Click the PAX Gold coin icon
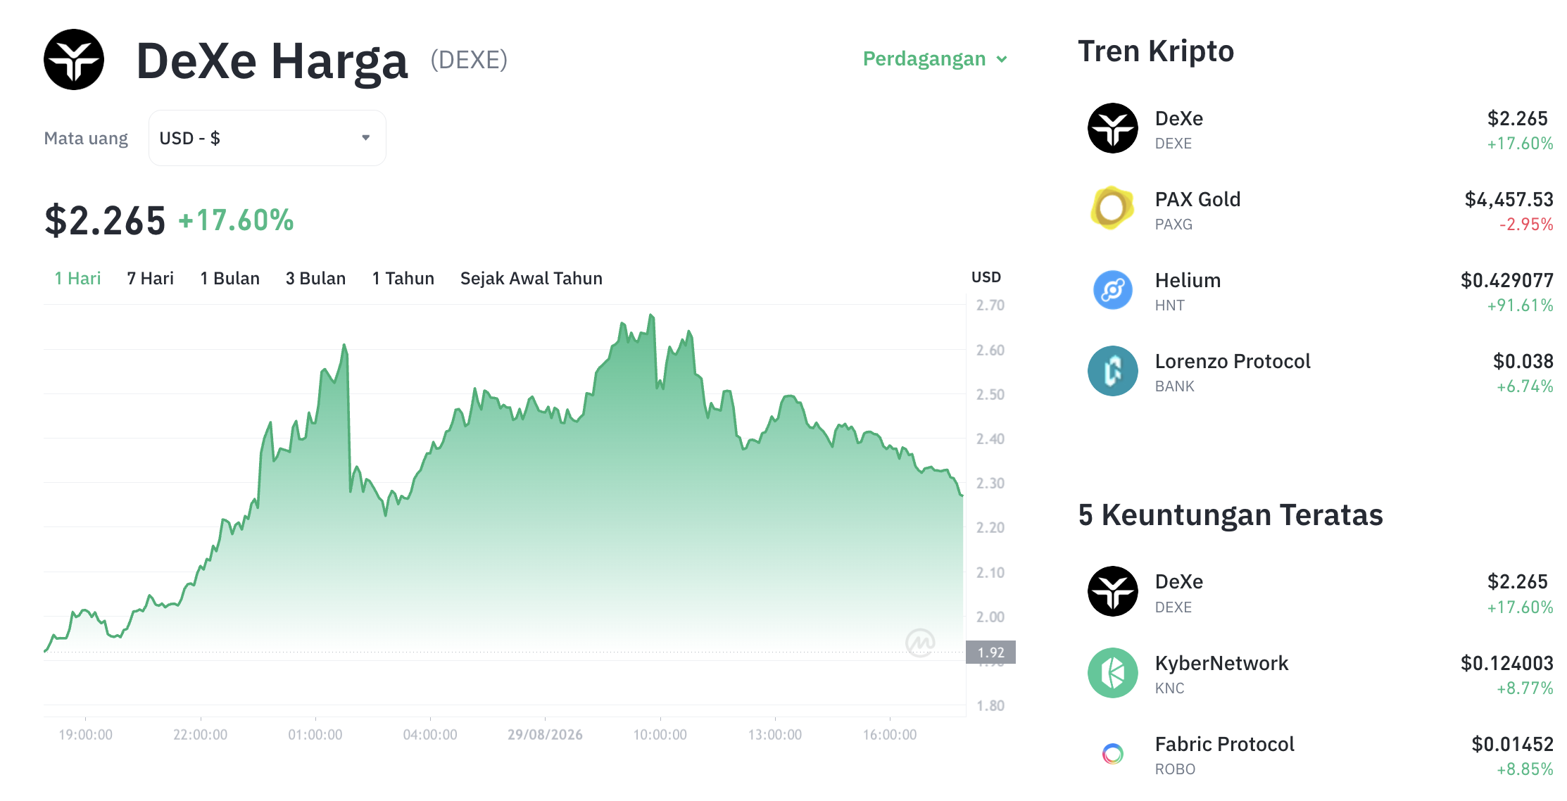The width and height of the screenshot is (1567, 801). click(x=1112, y=208)
